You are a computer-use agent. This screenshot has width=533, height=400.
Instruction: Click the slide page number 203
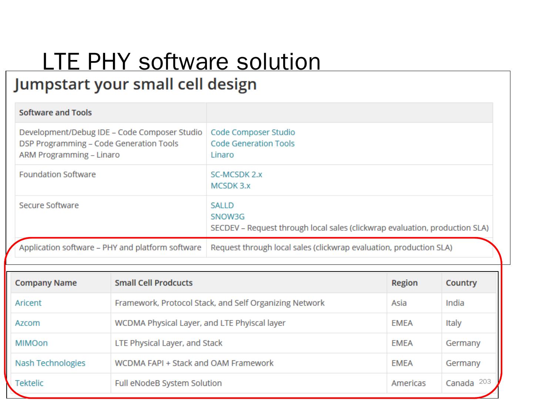click(485, 381)
